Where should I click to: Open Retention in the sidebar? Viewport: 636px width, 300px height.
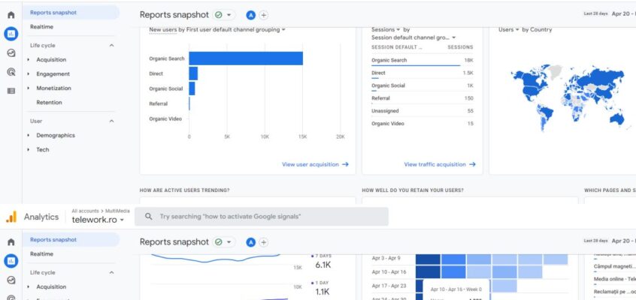pyautogui.click(x=49, y=103)
